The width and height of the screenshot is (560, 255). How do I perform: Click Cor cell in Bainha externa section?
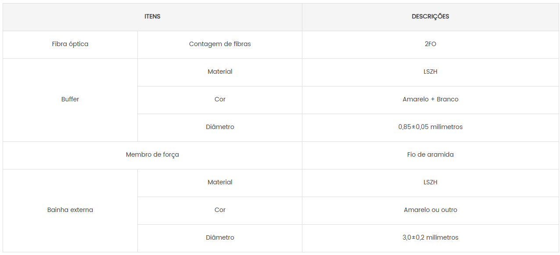220,210
